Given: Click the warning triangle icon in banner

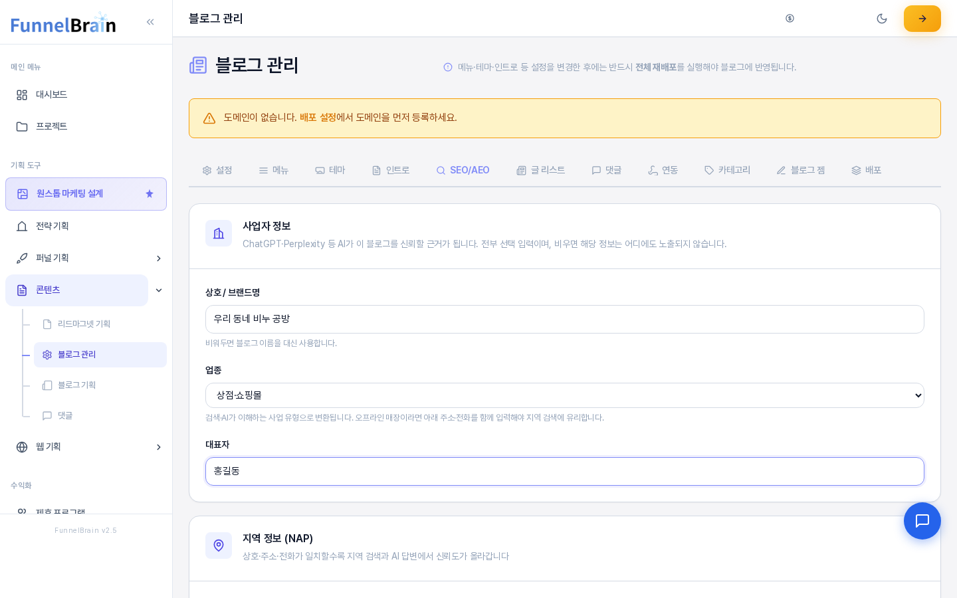Looking at the screenshot, I should [209, 118].
